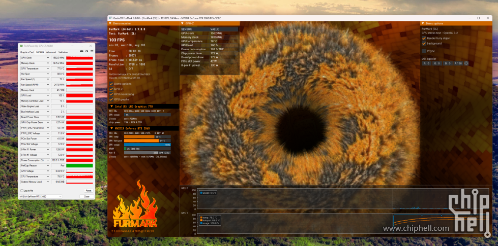Click the A:128 alpha value field
Image resolution: width=498 pixels, height=246 pixels.
458,63
